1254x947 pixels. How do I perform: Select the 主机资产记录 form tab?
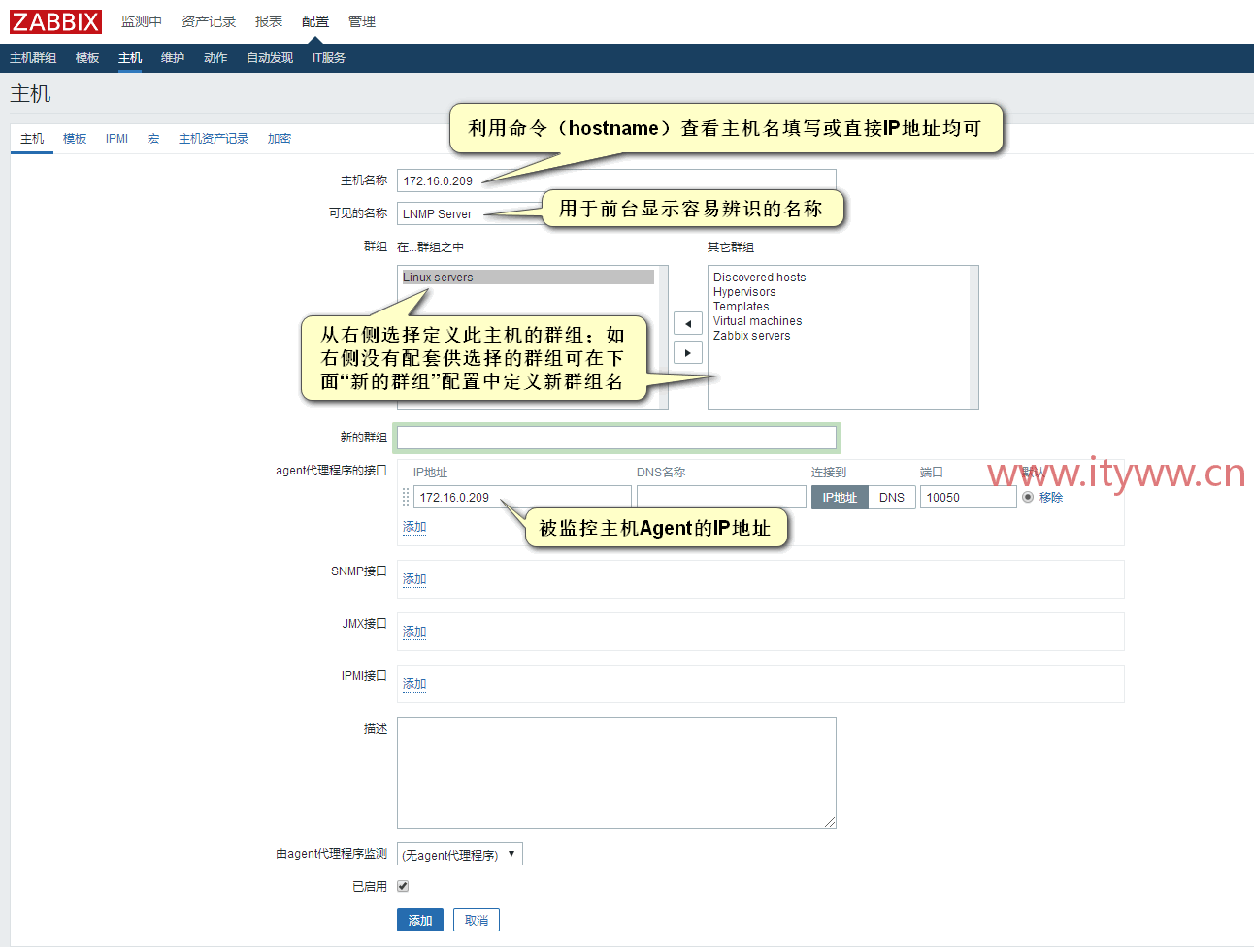[214, 139]
